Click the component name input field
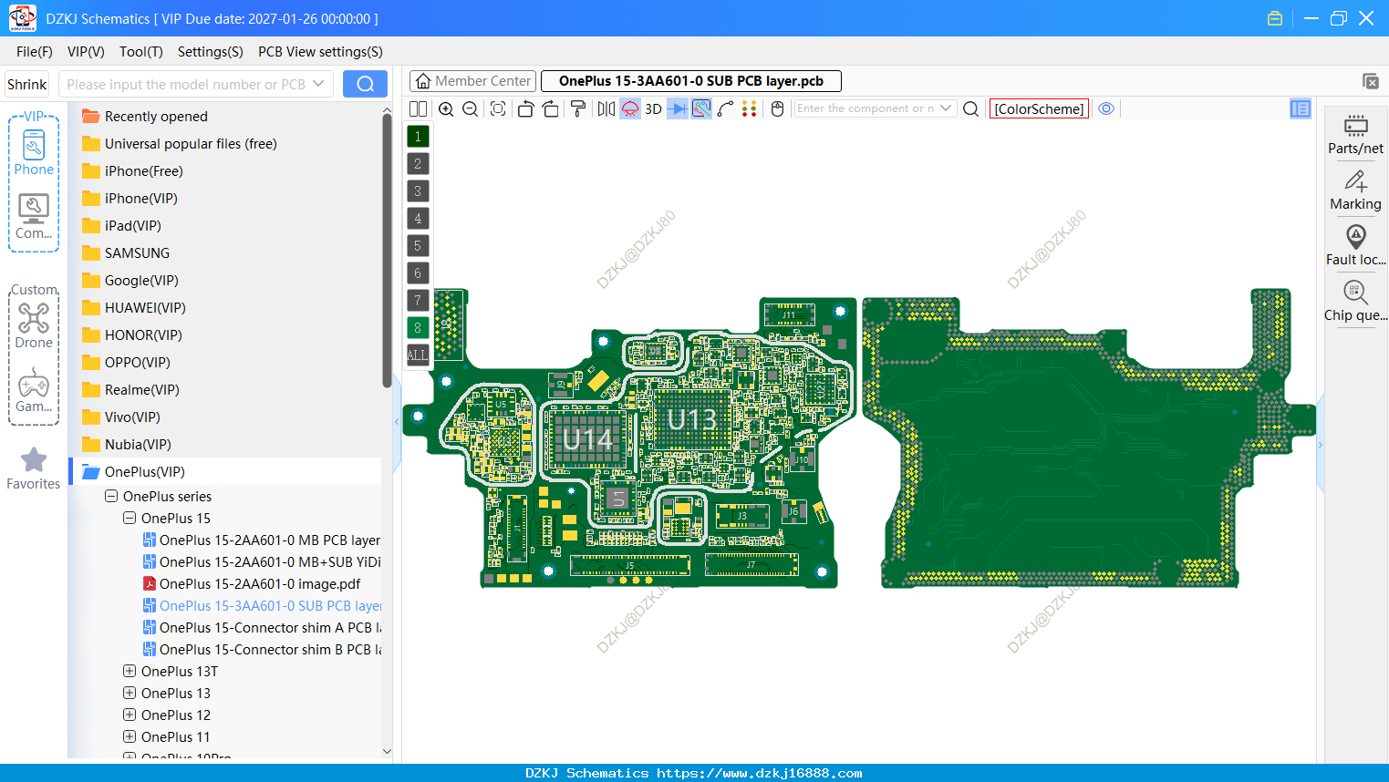The height and width of the screenshot is (782, 1389). 865,108
